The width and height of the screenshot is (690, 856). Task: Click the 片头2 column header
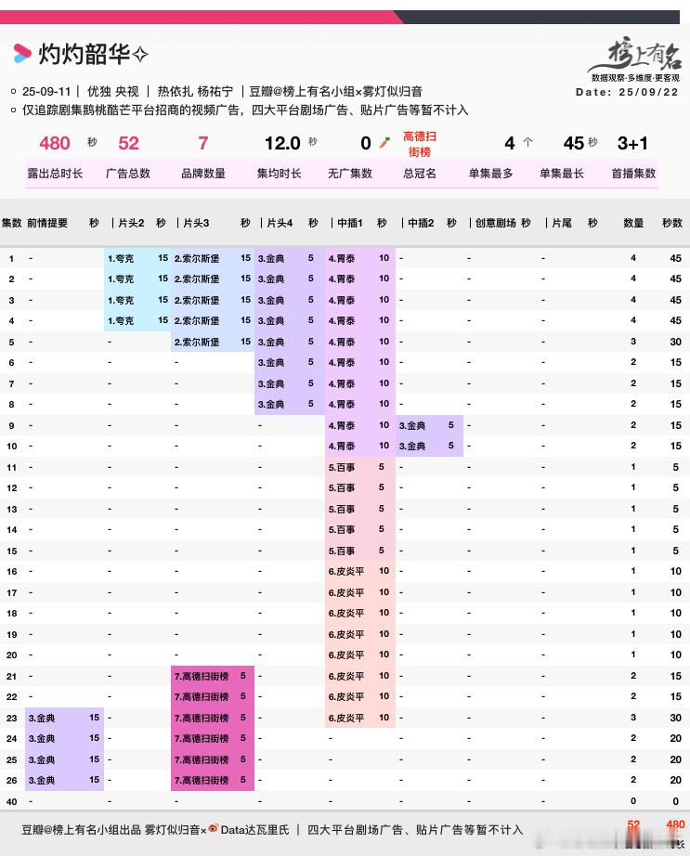[131, 223]
